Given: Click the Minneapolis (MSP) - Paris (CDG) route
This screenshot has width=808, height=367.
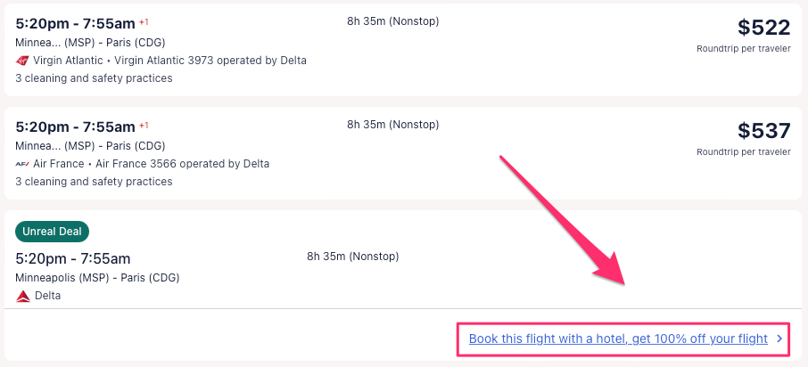Looking at the screenshot, I should (x=97, y=278).
